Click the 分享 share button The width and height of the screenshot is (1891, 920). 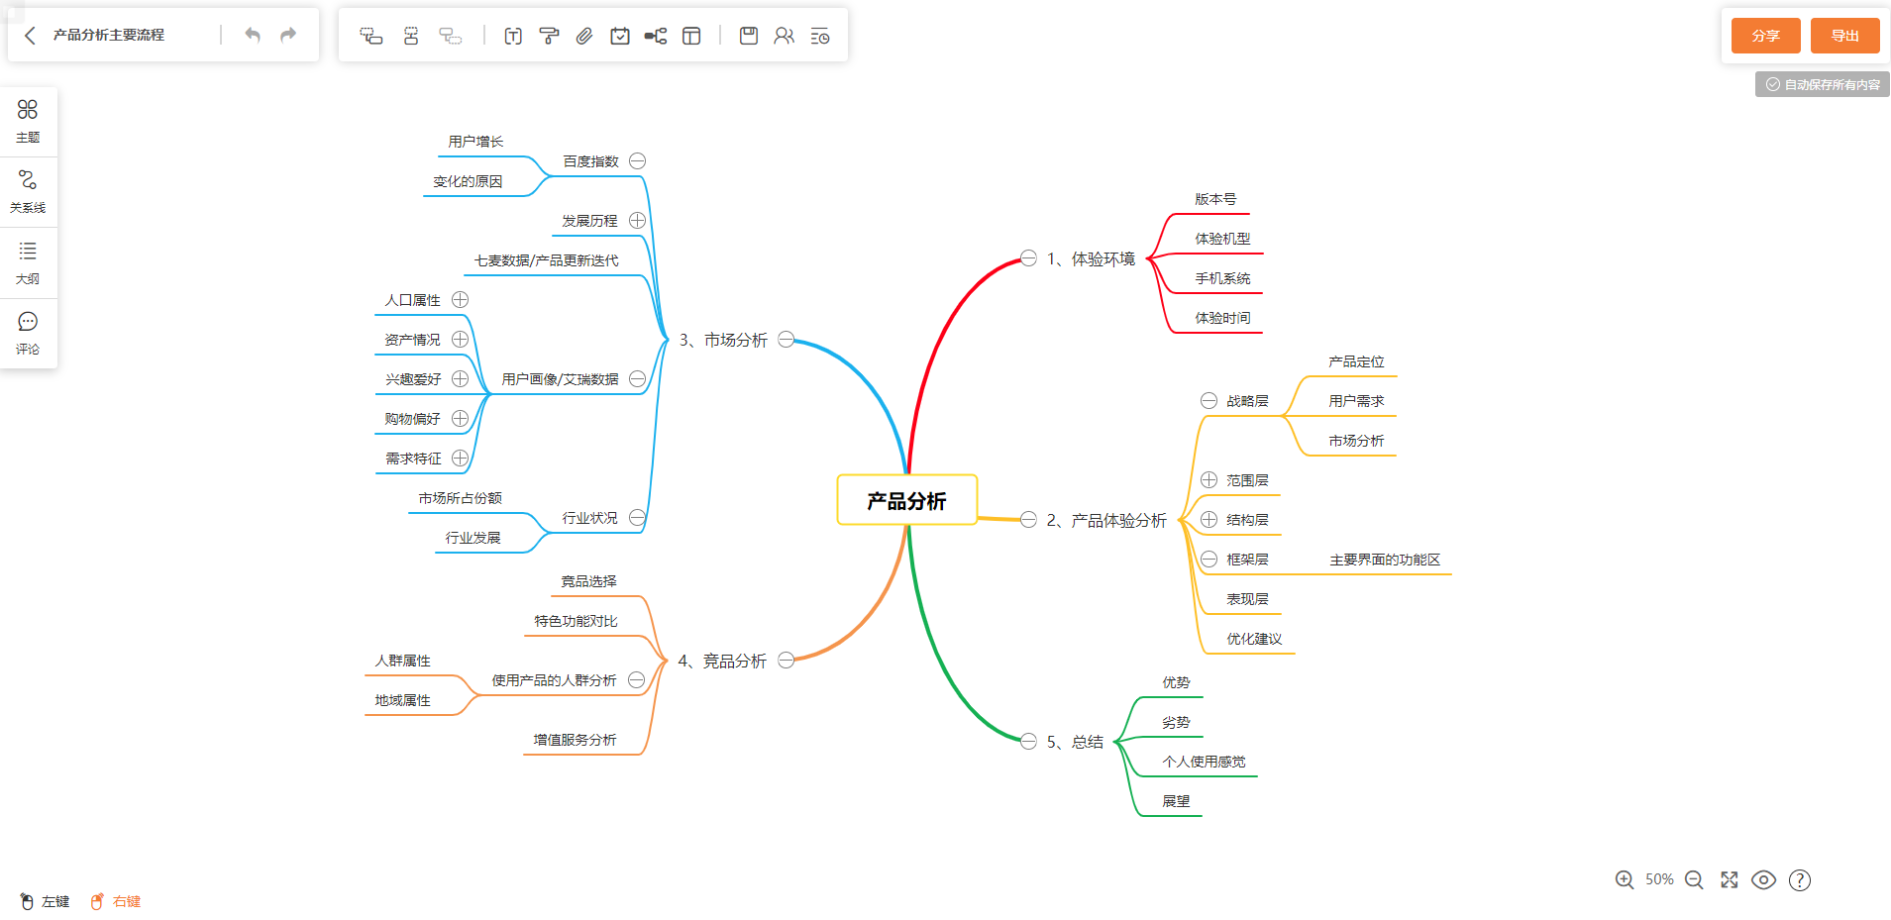pyautogui.click(x=1765, y=36)
